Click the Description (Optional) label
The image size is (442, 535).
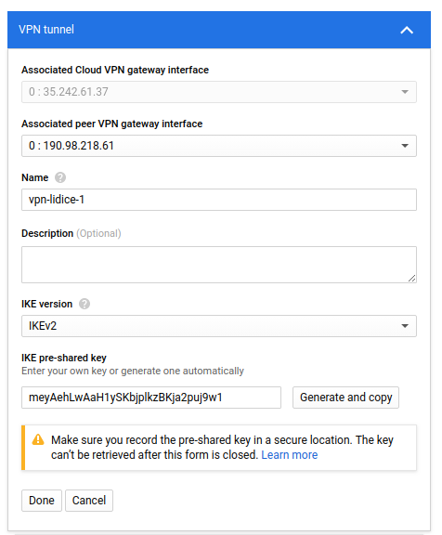point(71,233)
